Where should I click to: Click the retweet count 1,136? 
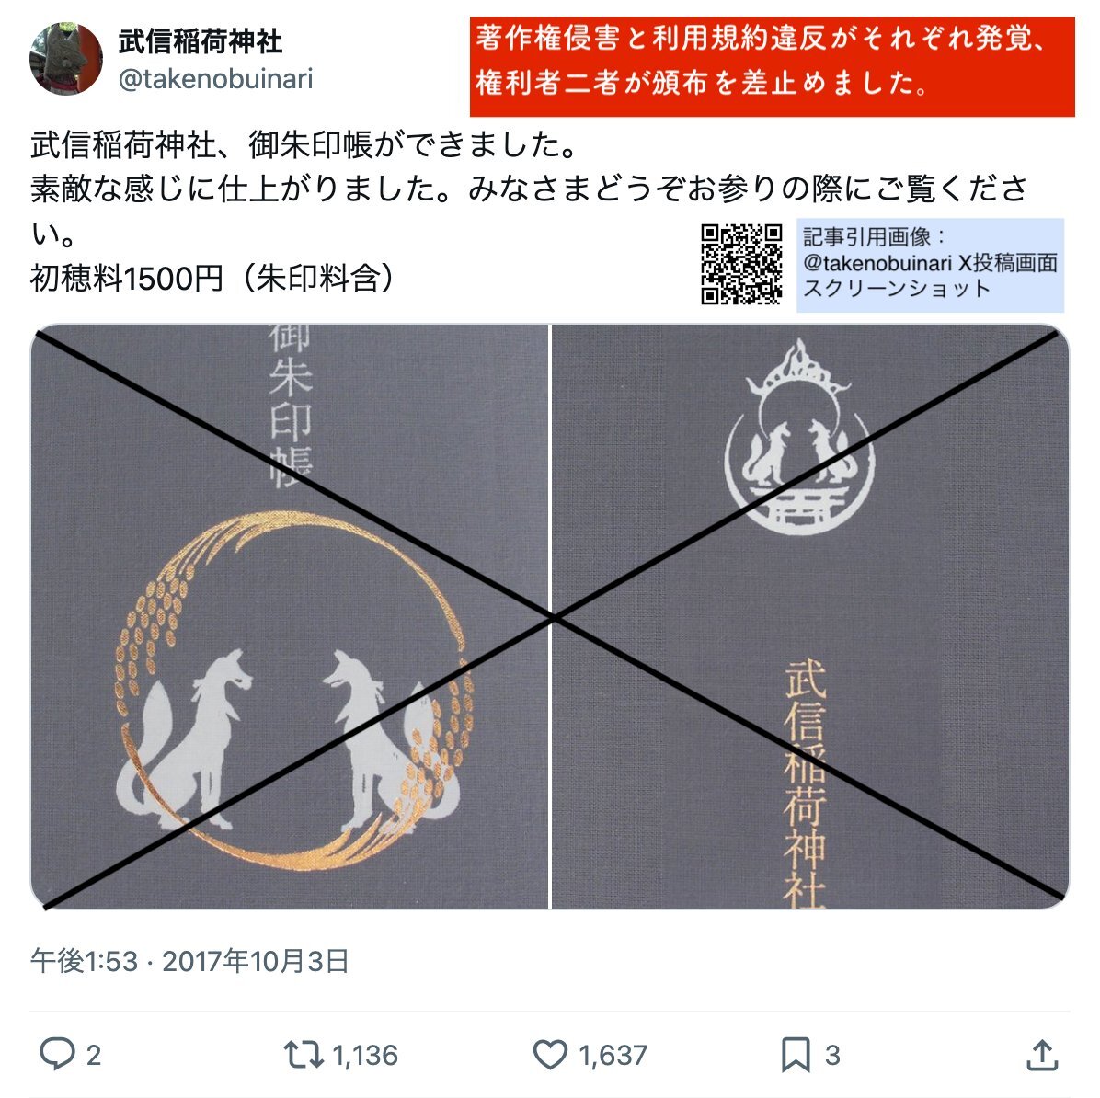[x=365, y=1055]
